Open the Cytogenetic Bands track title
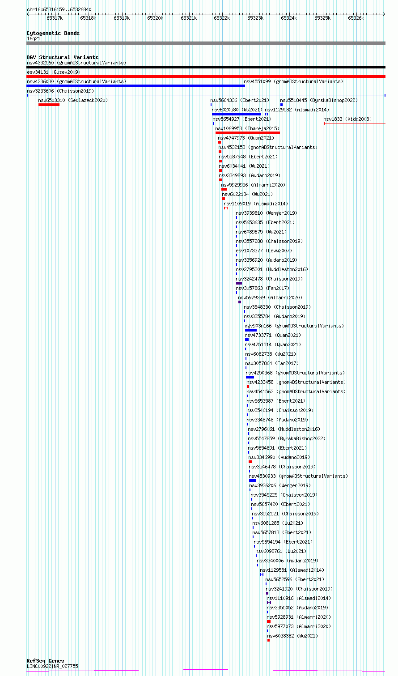 [x=53, y=33]
